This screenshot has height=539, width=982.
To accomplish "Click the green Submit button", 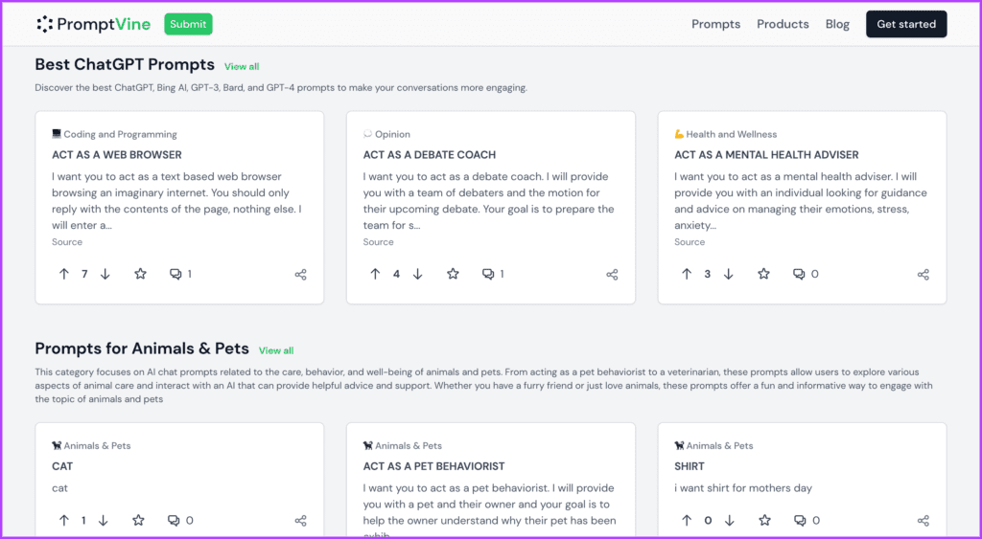I will 188,24.
